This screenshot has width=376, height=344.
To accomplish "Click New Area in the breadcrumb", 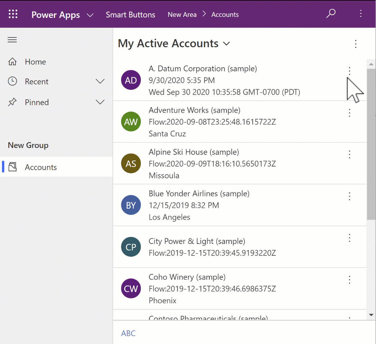I will pyautogui.click(x=182, y=15).
